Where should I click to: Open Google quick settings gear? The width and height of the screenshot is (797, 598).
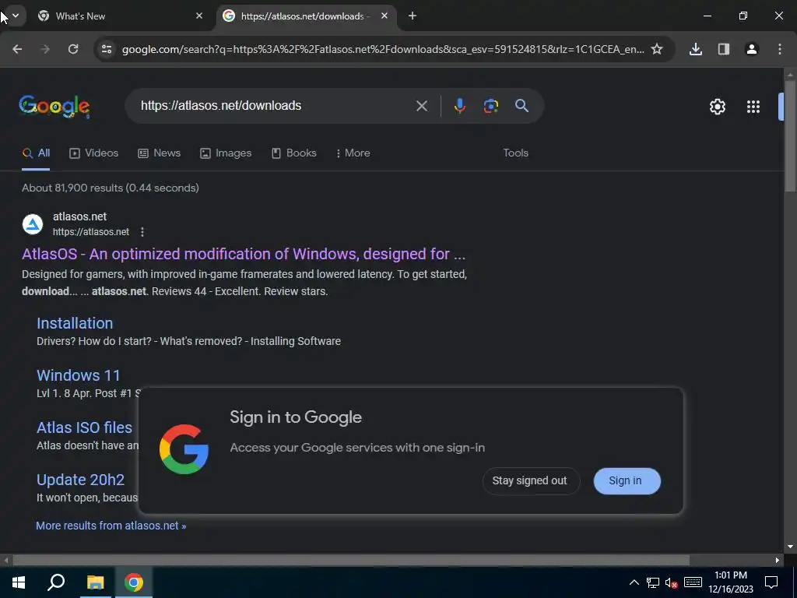[x=717, y=106]
